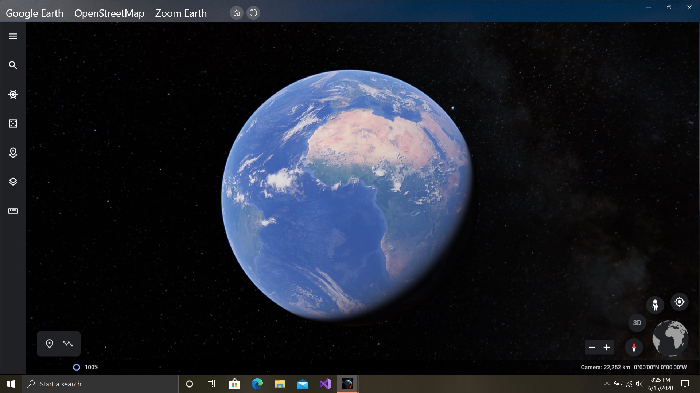This screenshot has height=393, width=700.
Task: Zoom in with the plus button
Action: 606,348
